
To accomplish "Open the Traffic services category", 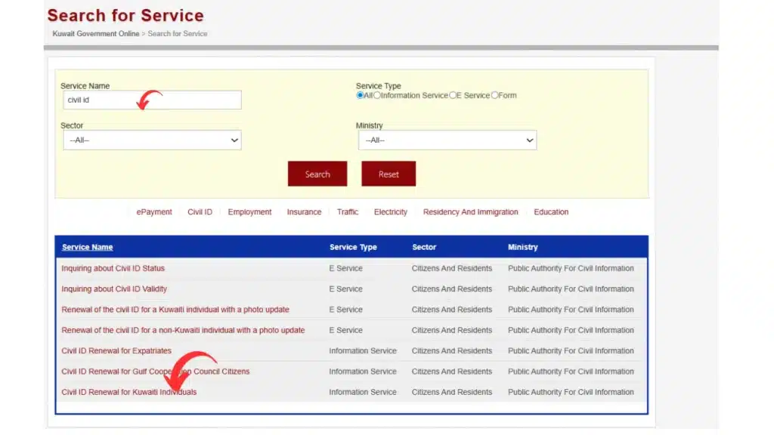I will [x=348, y=212].
